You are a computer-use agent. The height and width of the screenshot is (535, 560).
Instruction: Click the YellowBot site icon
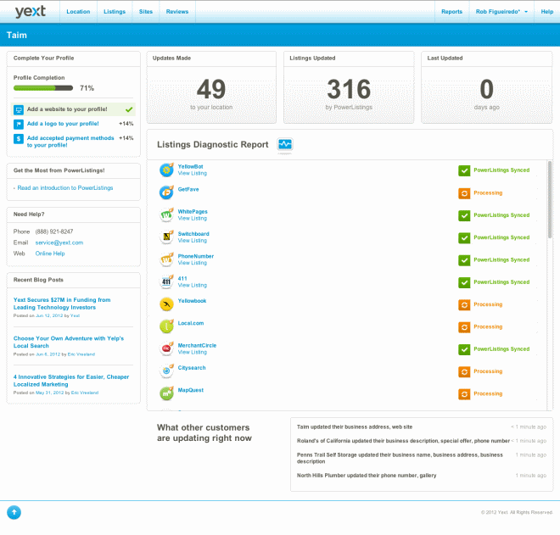[x=166, y=170]
